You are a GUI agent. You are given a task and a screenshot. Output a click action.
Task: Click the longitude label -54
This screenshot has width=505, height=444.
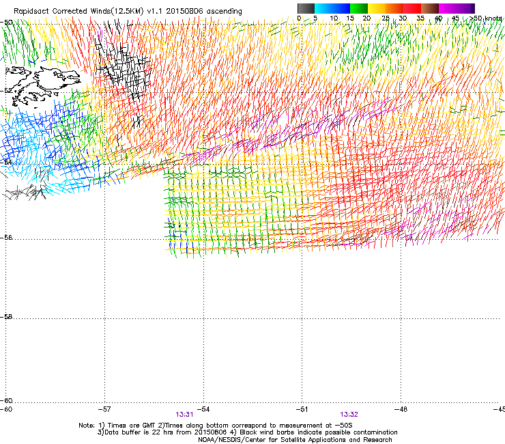point(203,409)
